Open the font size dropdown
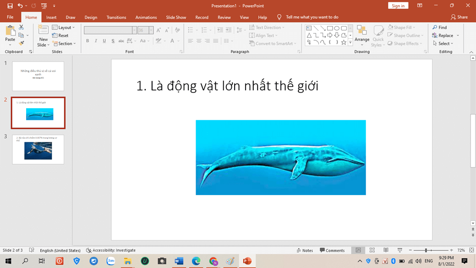 [151, 30]
